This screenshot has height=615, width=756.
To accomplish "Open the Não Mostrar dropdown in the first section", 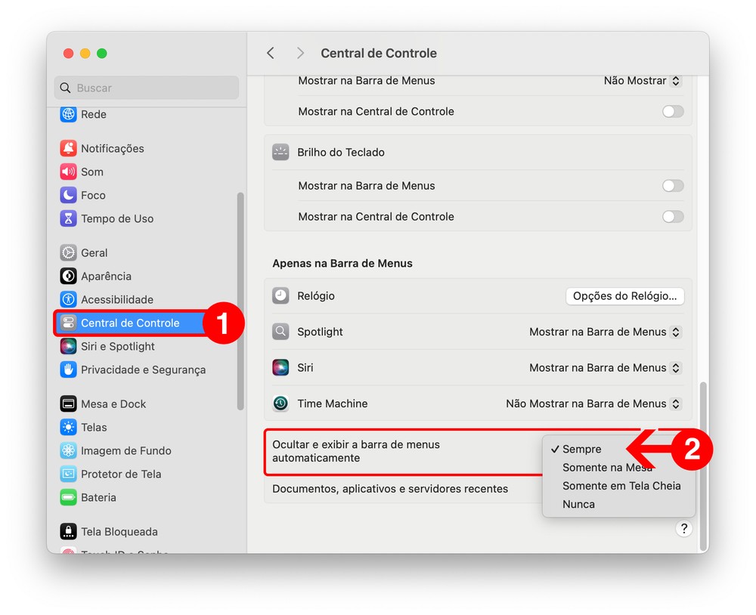I will tap(642, 81).
